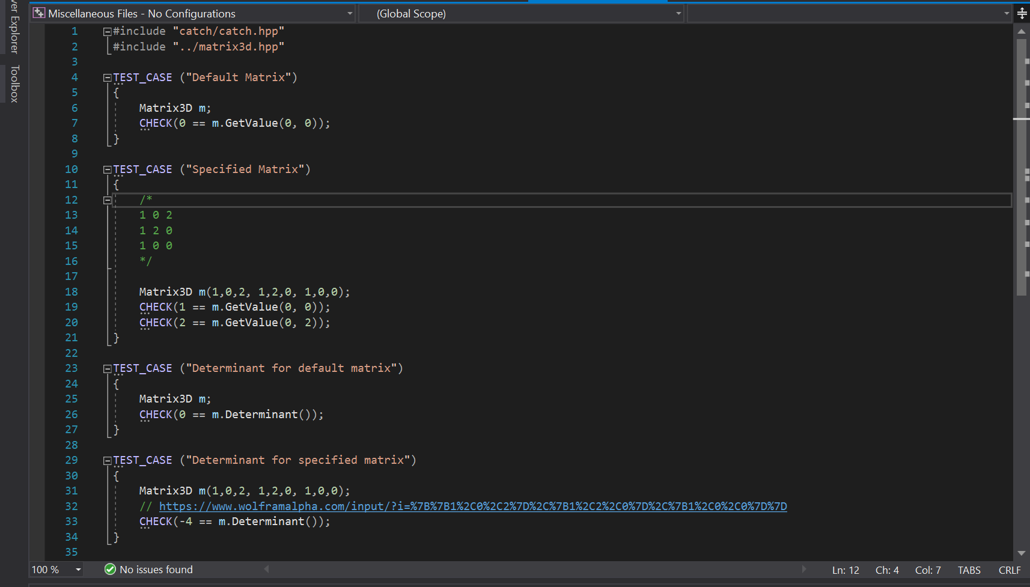Click the CRLF line ending indicator
The height and width of the screenshot is (587, 1030).
pyautogui.click(x=1010, y=570)
